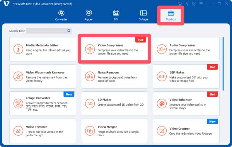Image resolution: width=232 pixels, height=147 pixels.
Task: Click the Noise Remover title text
Action: click(x=108, y=73)
